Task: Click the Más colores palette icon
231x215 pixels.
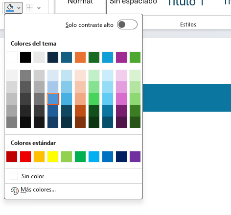Action: click(x=15, y=191)
